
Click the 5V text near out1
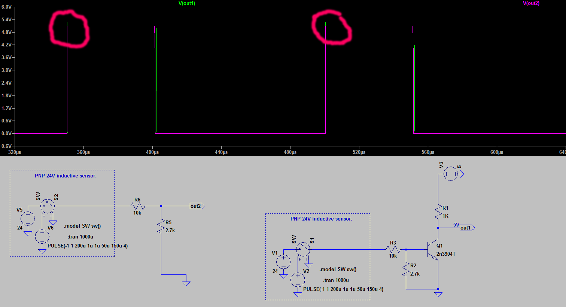coord(456,225)
